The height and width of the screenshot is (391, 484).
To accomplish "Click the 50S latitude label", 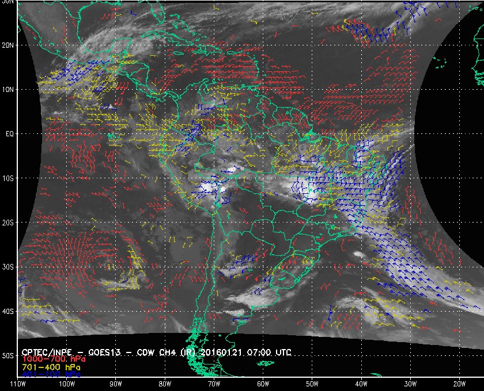I will pyautogui.click(x=7, y=355).
